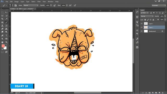Open the Image menu
Viewport: 167px width, 94px height.
coord(16,2)
